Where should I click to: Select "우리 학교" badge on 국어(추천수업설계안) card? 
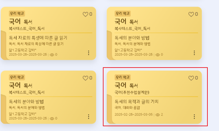click(x=123, y=77)
